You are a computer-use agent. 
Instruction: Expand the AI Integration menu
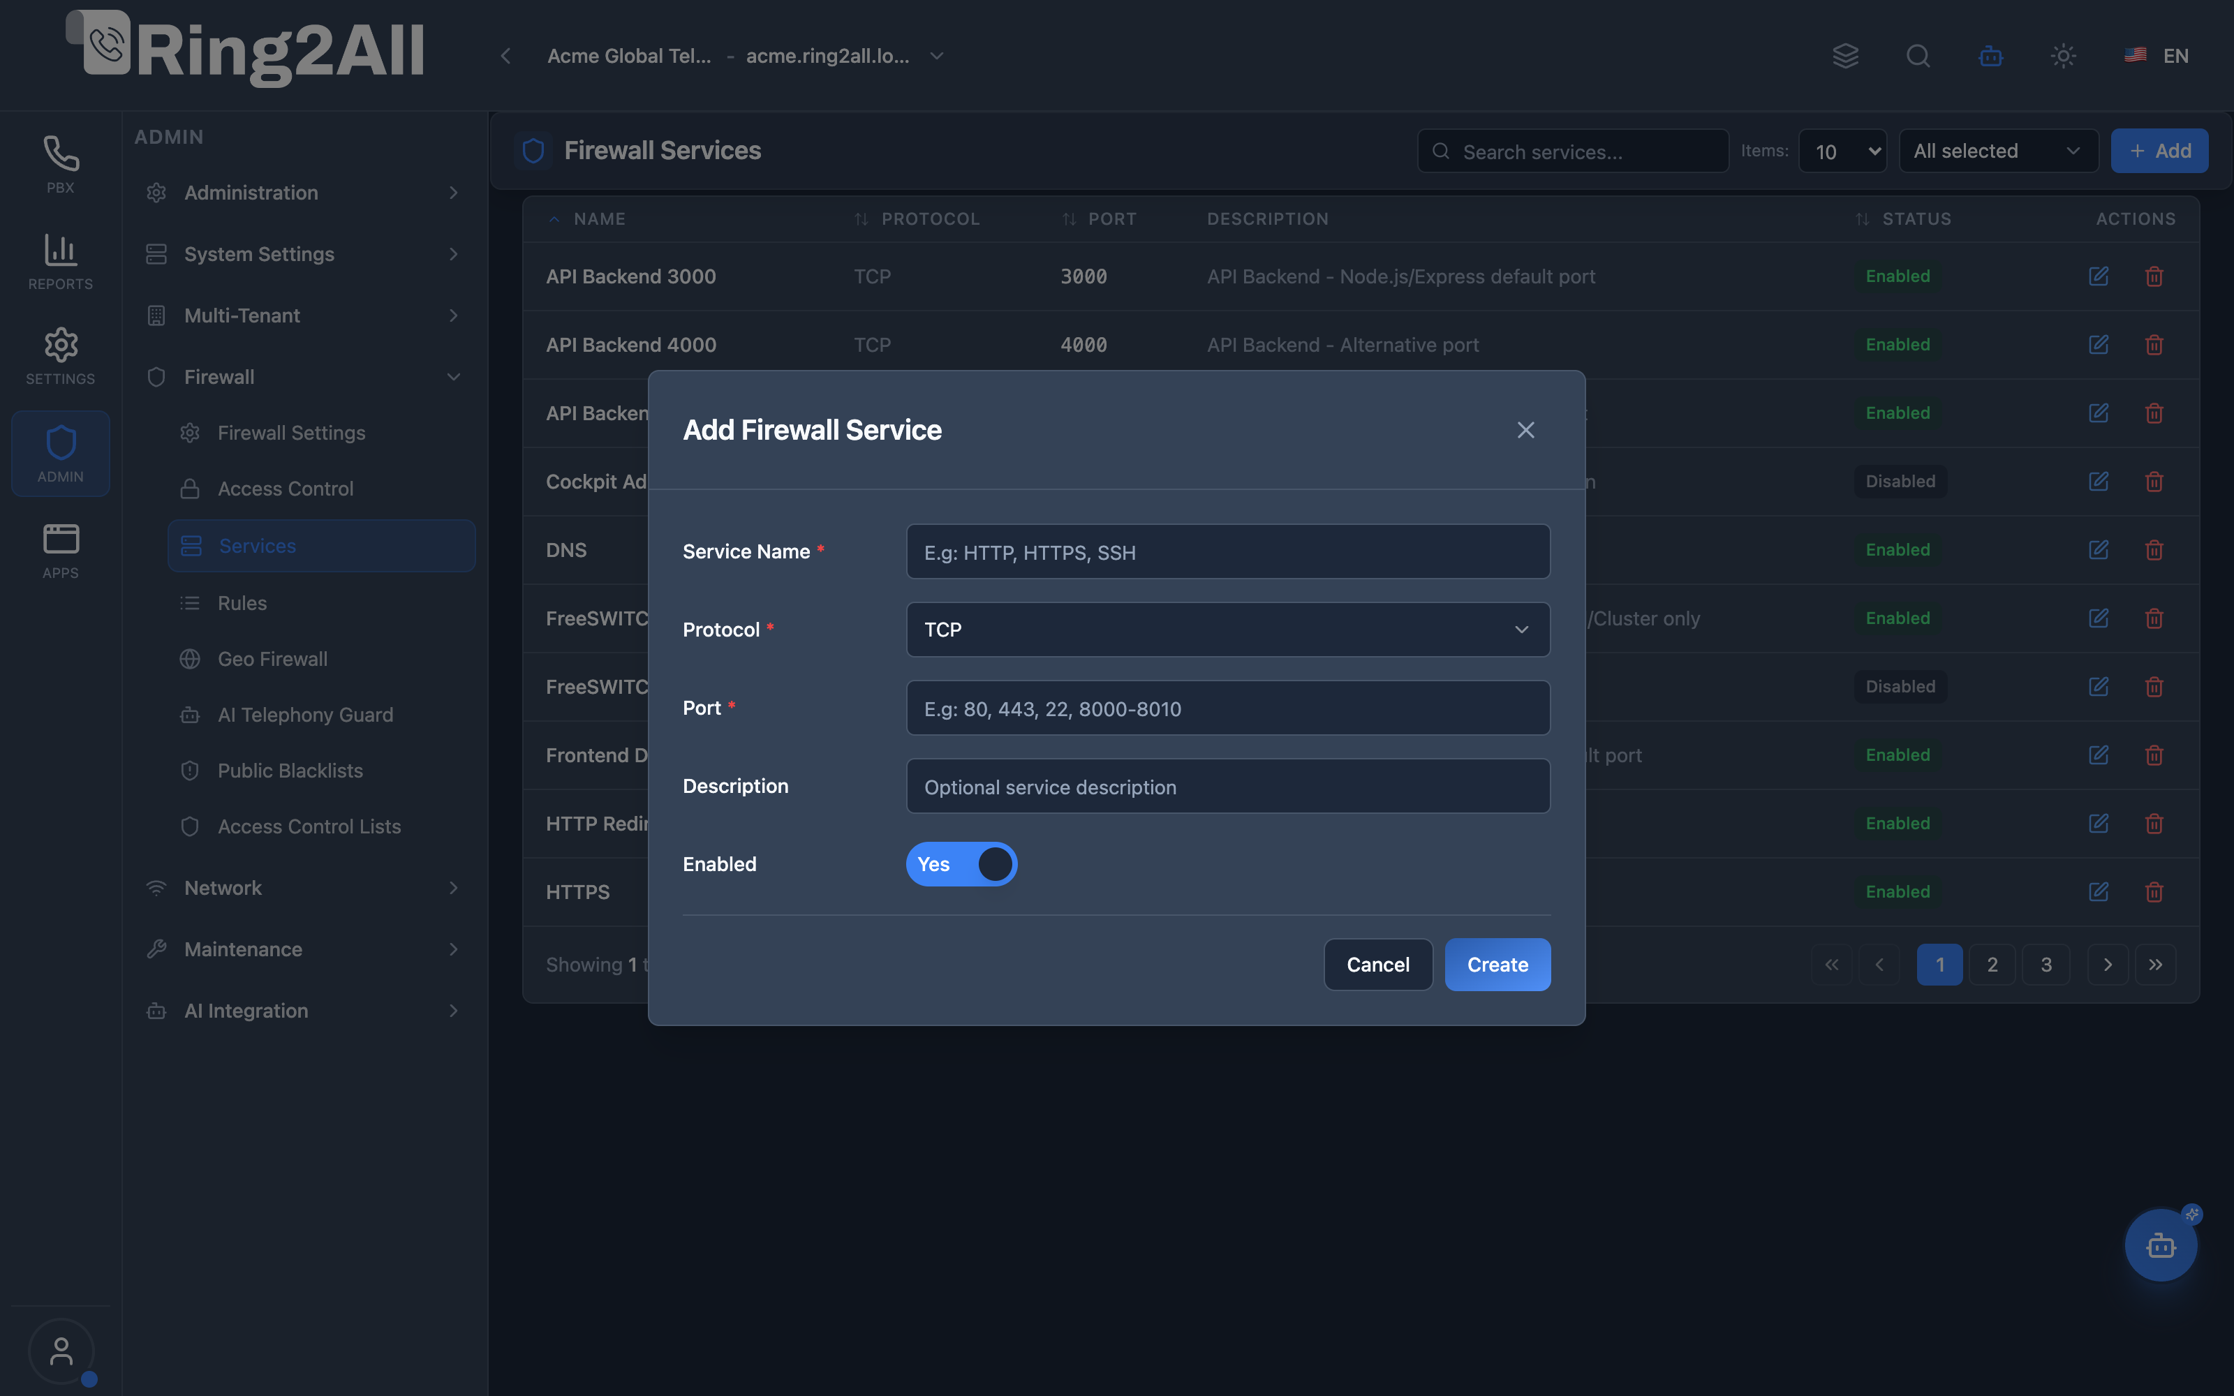click(303, 1011)
